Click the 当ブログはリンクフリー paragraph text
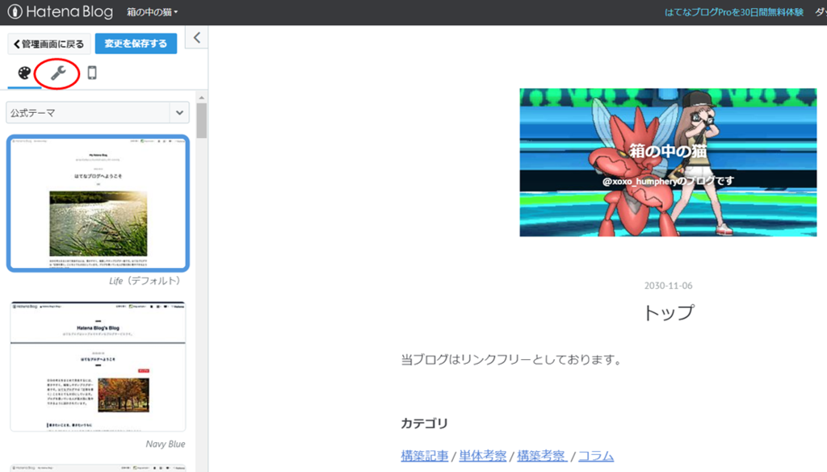827x472 pixels. 511,360
